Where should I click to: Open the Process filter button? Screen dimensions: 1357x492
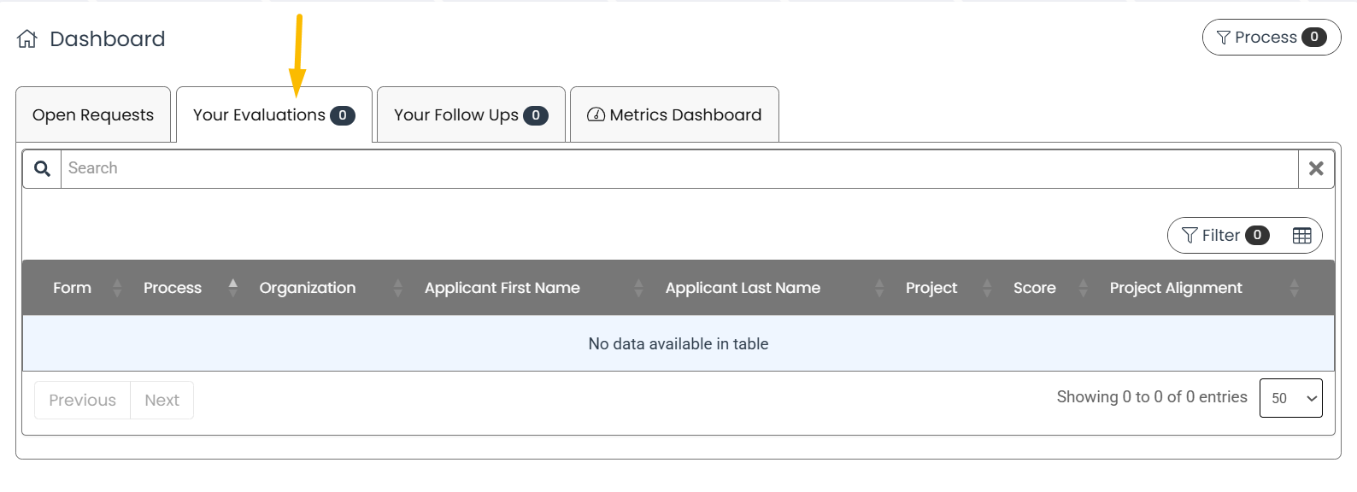(x=1272, y=38)
